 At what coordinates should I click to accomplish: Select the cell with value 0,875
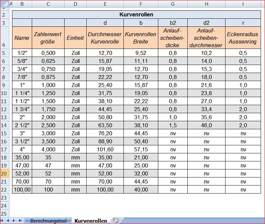48,77
